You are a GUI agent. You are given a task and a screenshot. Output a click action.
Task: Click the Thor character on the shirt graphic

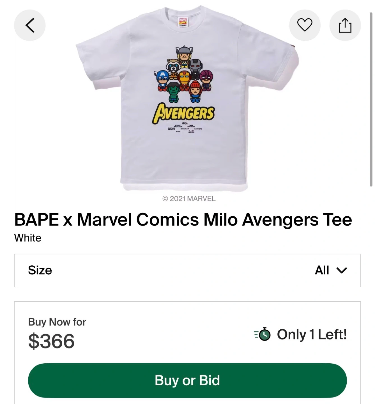coord(183,56)
